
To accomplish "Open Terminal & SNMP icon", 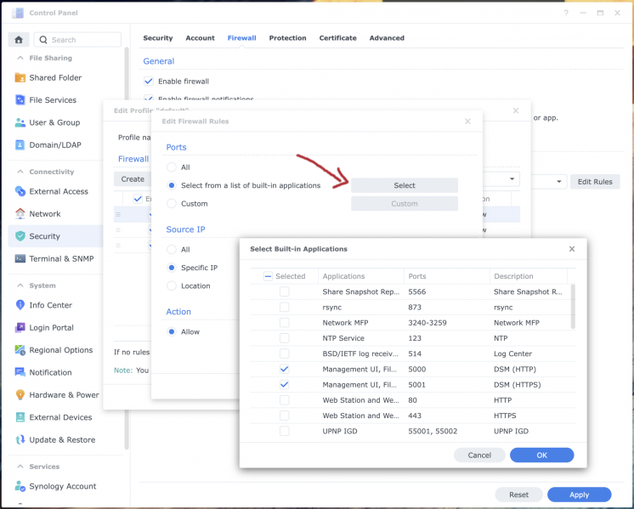I will point(20,258).
